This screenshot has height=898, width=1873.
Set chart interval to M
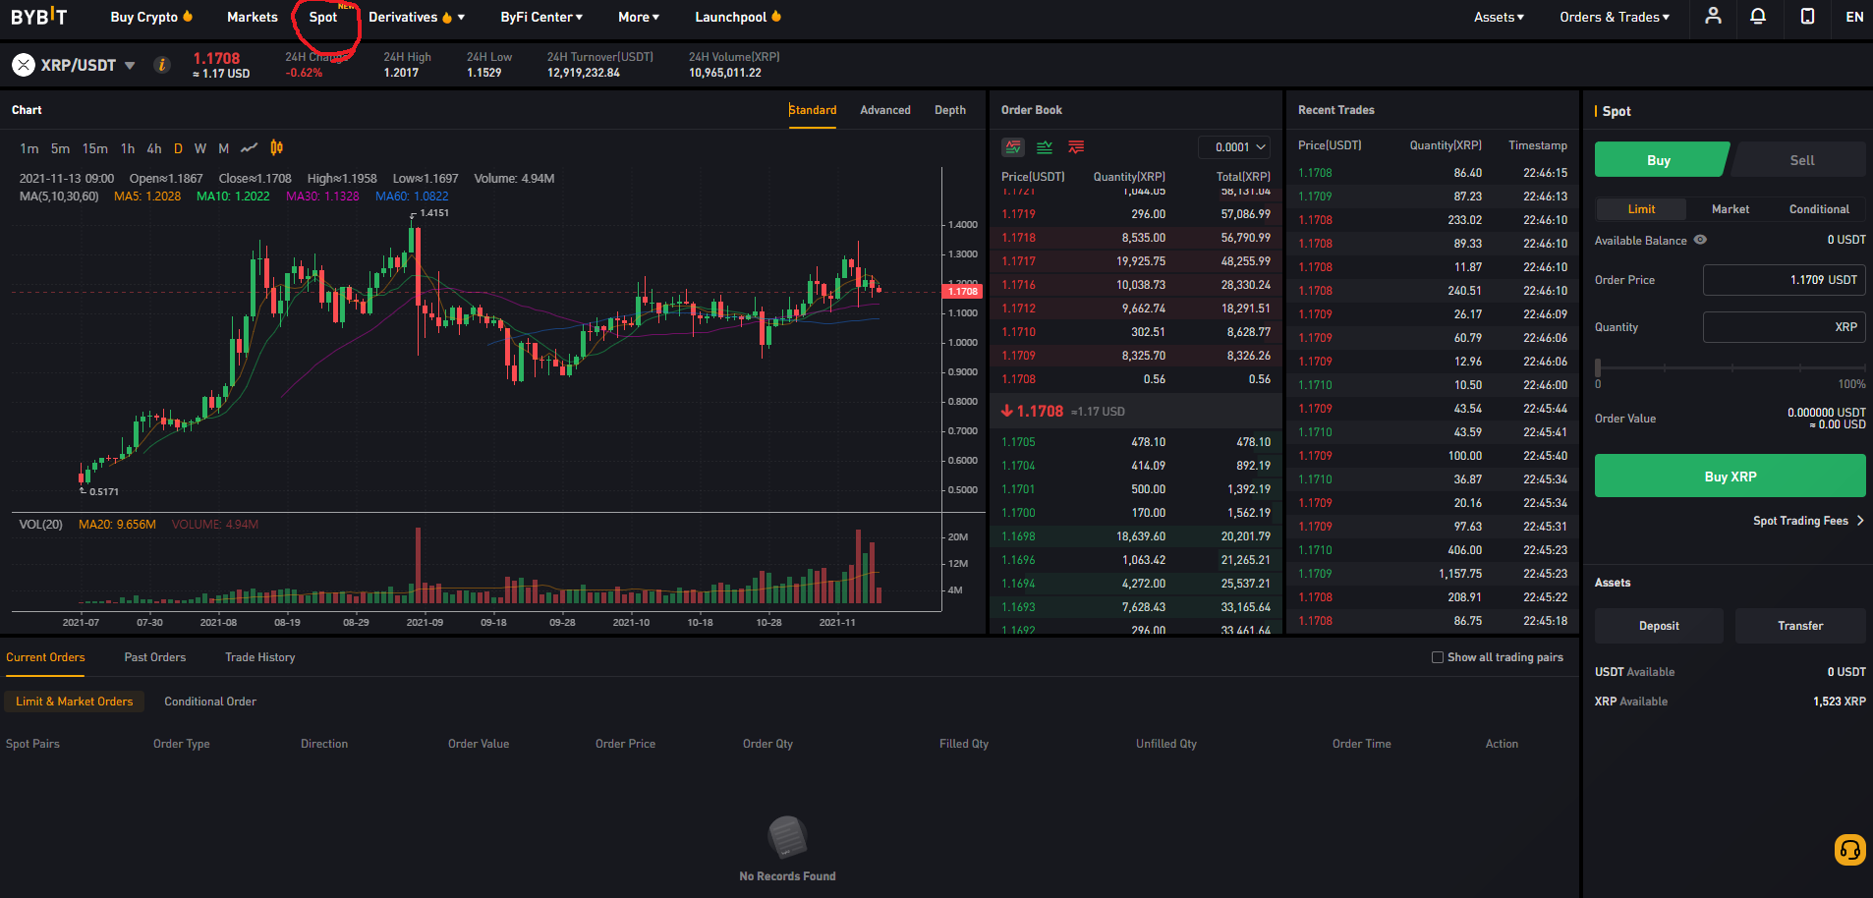click(x=223, y=148)
